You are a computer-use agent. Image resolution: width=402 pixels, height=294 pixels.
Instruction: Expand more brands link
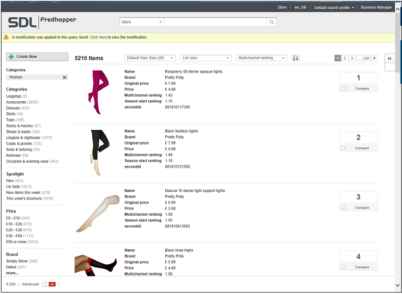tap(12, 273)
